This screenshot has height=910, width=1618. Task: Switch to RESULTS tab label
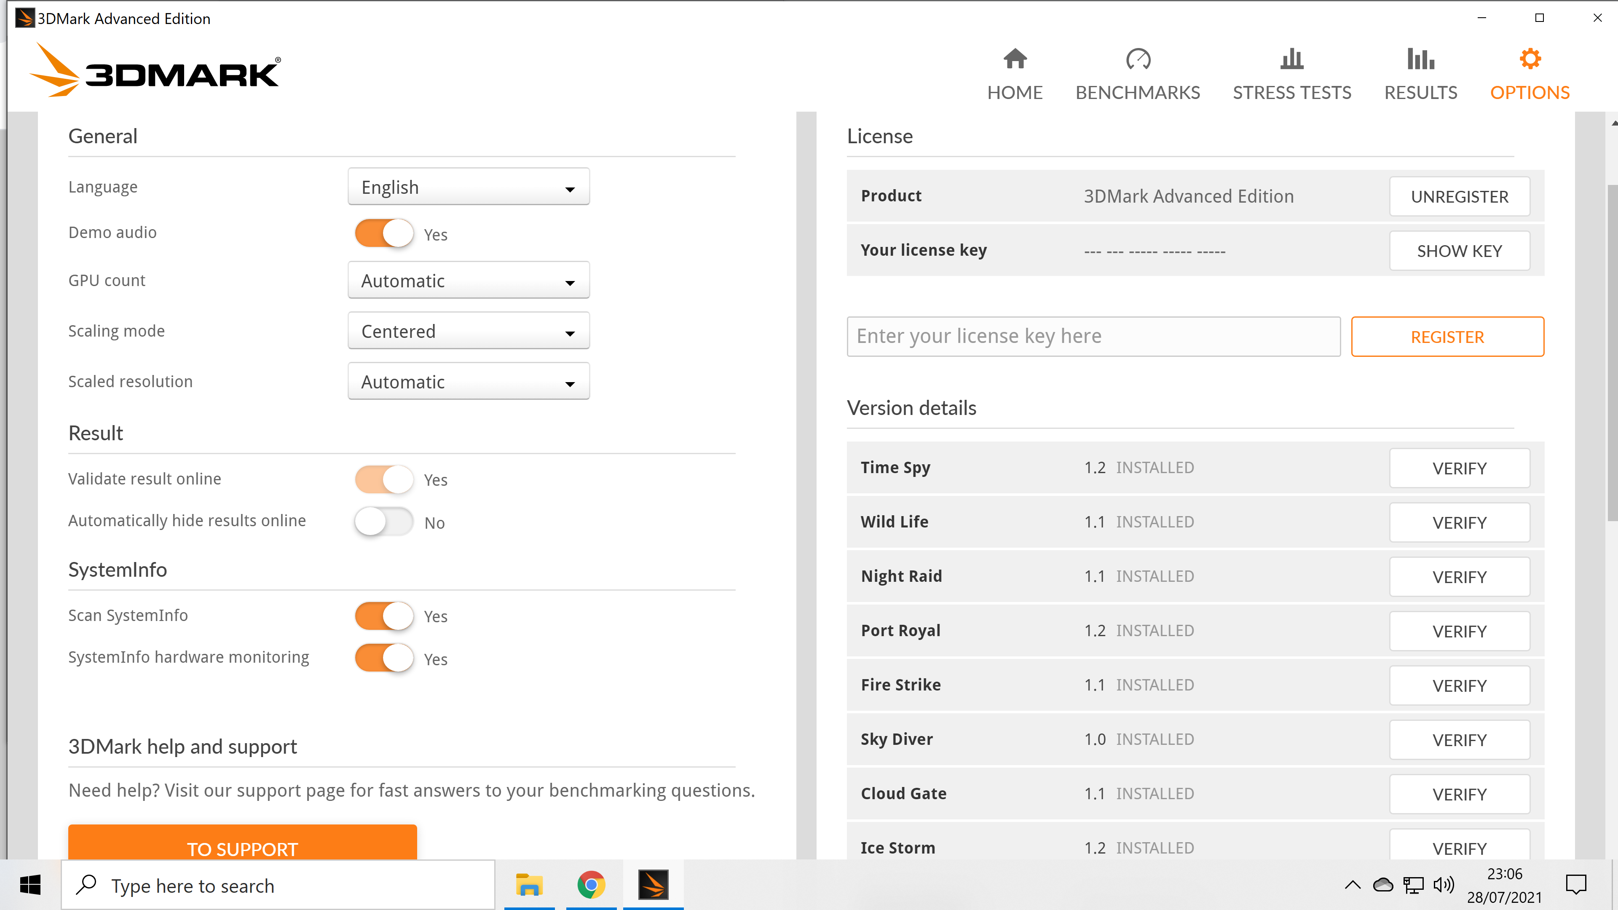(x=1420, y=93)
